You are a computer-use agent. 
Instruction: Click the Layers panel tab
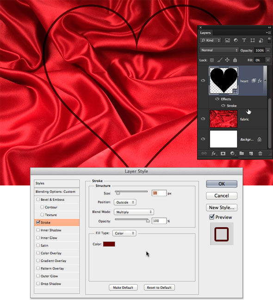tap(205, 33)
